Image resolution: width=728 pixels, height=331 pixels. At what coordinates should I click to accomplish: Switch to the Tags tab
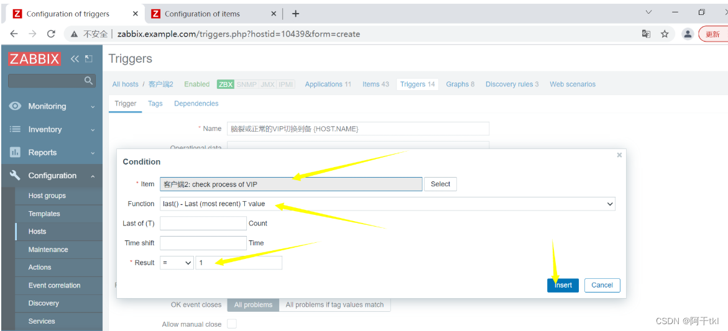click(155, 103)
